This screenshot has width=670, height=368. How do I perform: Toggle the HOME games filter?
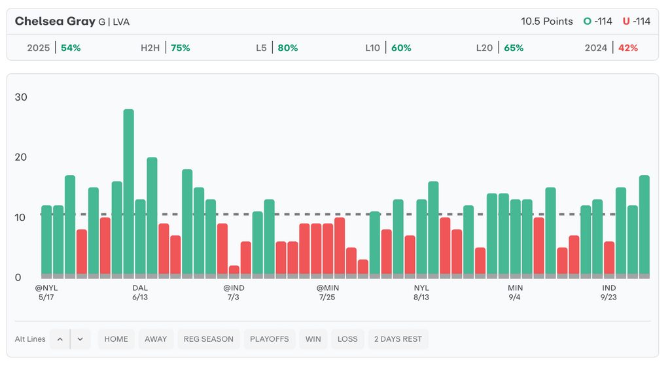(116, 339)
